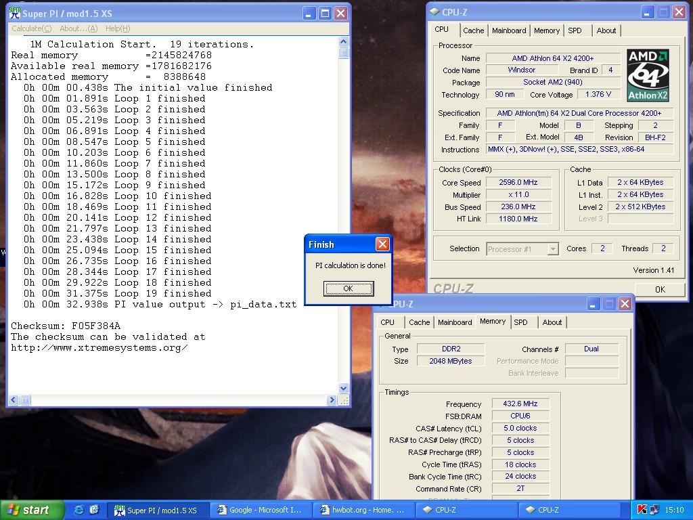The width and height of the screenshot is (693, 520).
Task: Click the Checksum: F05F384A line
Action: 66,326
